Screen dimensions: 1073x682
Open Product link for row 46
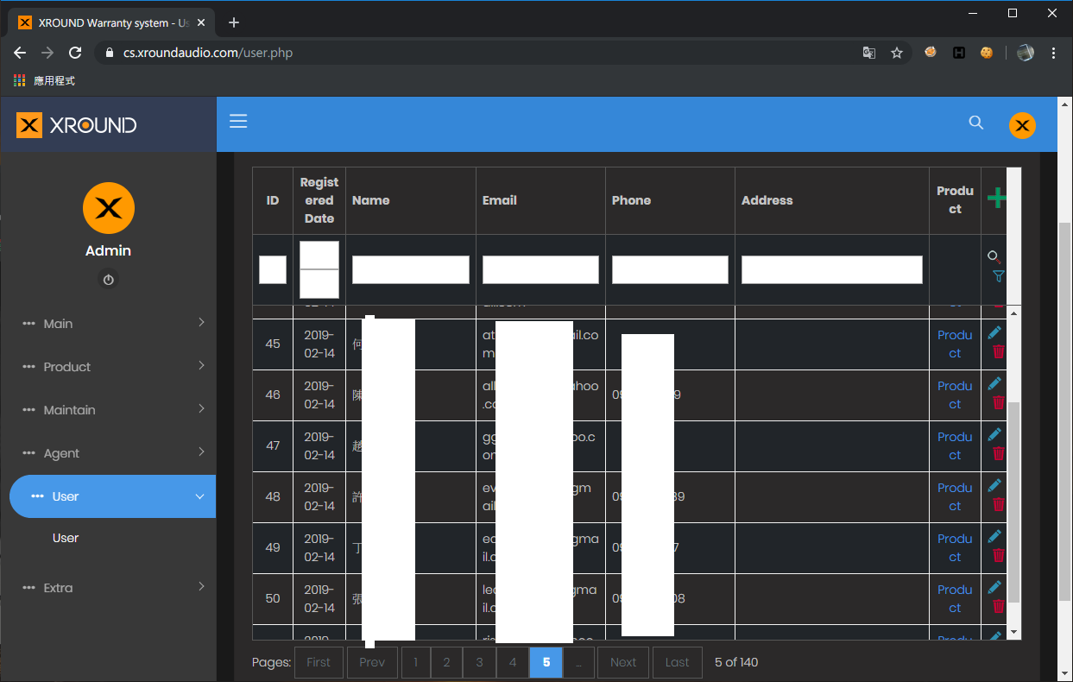955,395
